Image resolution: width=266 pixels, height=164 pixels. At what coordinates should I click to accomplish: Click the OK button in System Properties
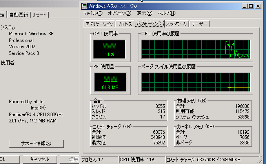click(x=9, y=159)
